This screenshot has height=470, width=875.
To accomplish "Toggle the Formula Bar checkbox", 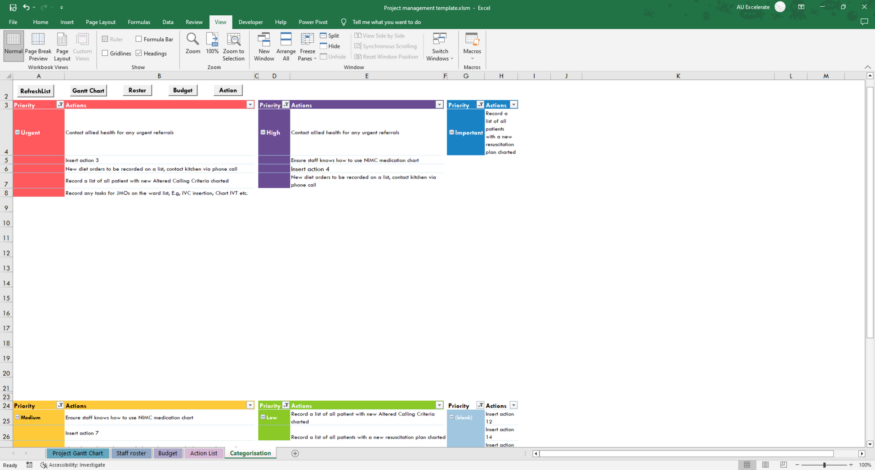I will [139, 39].
